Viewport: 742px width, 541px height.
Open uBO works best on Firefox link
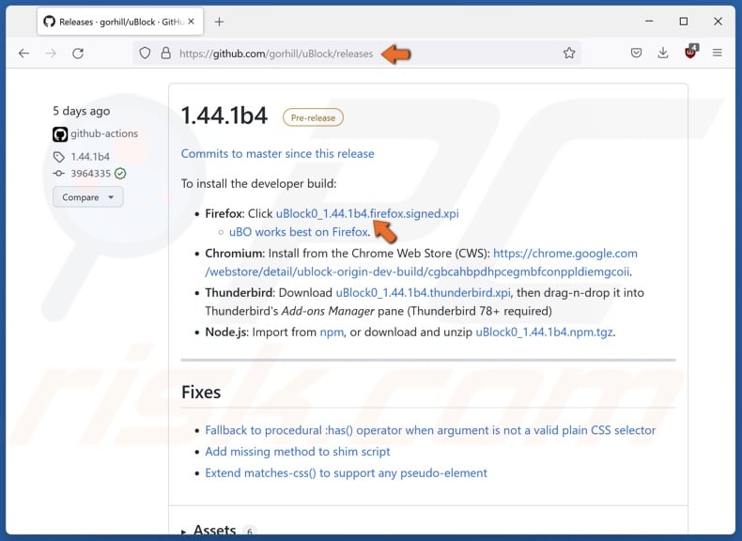coord(298,232)
